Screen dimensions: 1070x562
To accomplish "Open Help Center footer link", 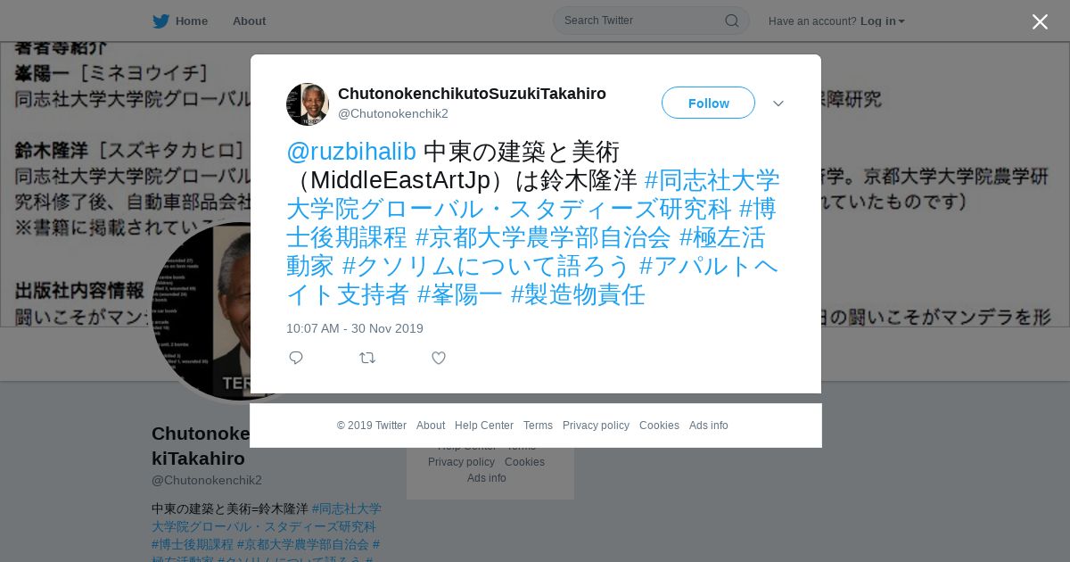I will click(484, 426).
